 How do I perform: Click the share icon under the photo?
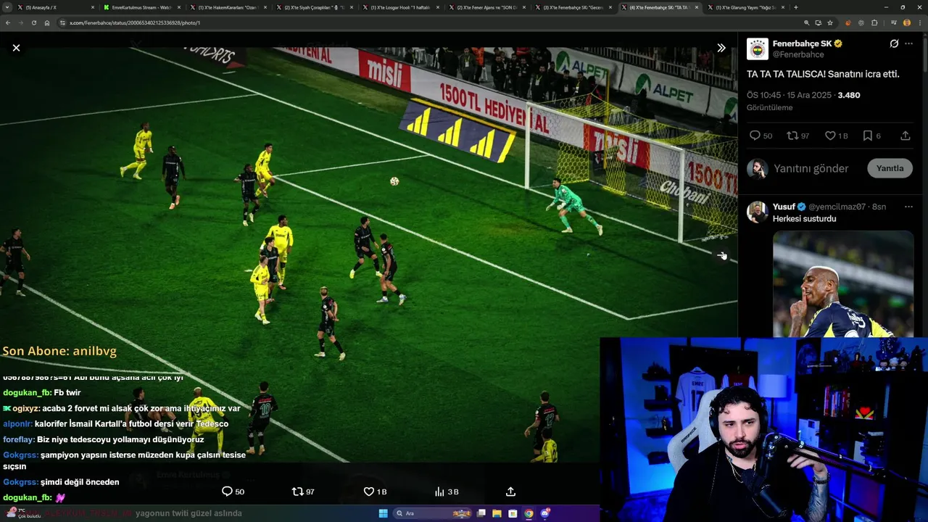510,492
